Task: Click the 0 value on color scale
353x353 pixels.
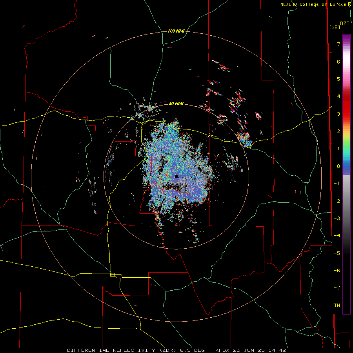Action: (338, 166)
